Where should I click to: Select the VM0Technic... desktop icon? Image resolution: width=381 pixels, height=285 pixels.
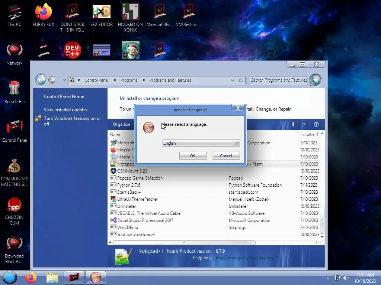188,15
